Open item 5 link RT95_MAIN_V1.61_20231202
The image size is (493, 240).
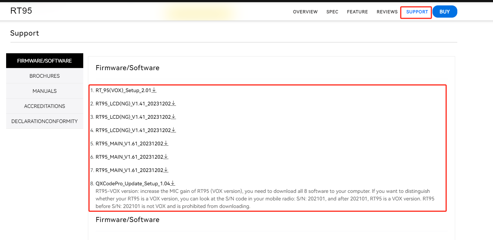click(129, 144)
